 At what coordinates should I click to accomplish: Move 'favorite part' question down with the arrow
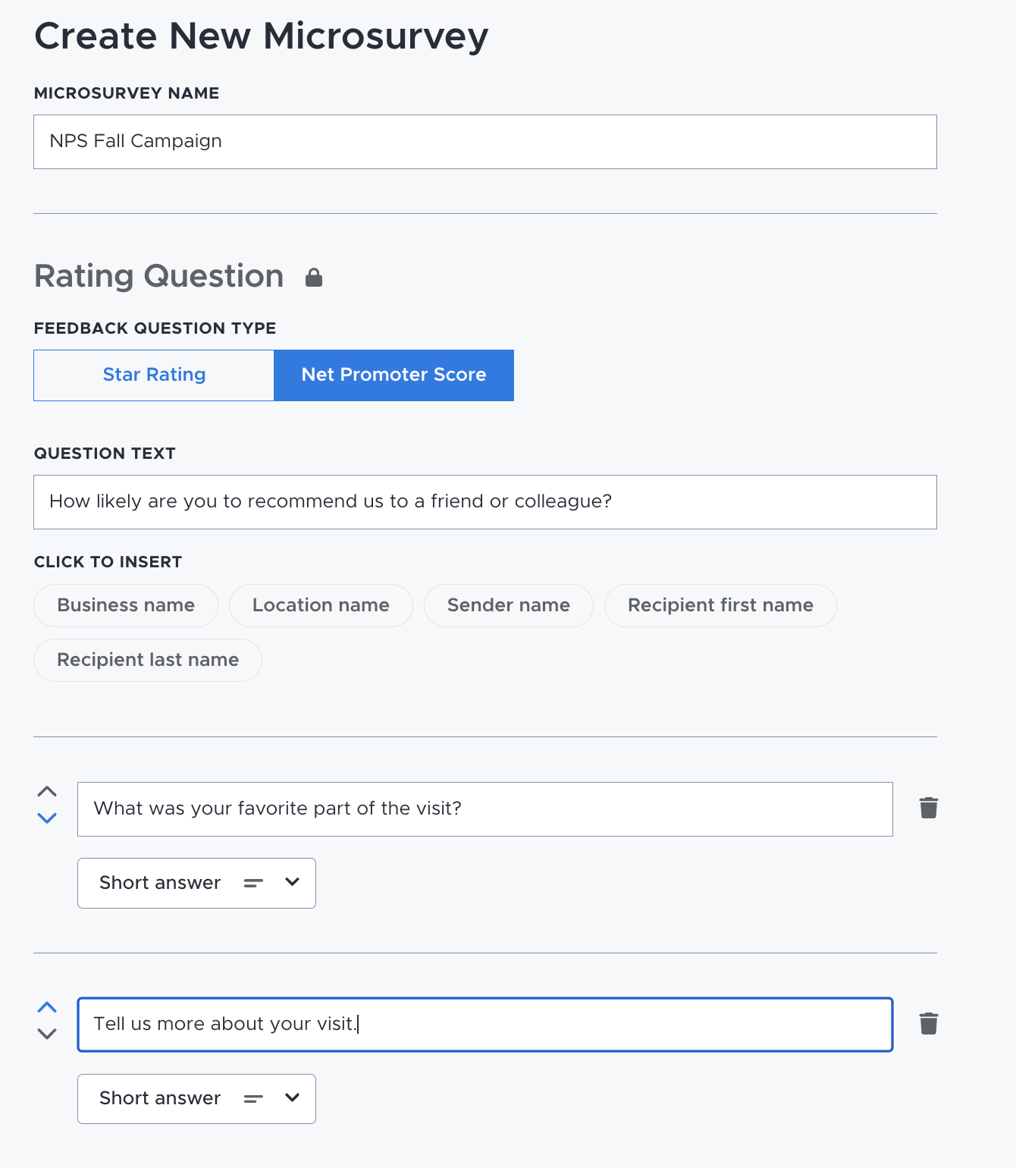pos(47,818)
